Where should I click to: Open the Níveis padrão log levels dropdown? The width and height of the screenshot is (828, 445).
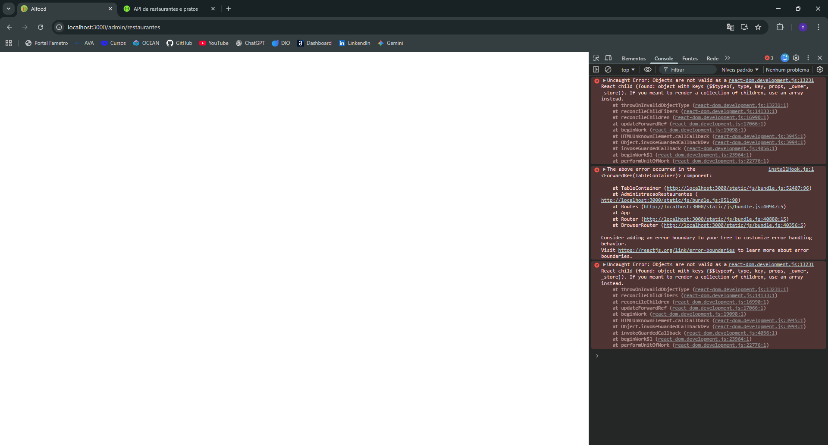(x=740, y=70)
